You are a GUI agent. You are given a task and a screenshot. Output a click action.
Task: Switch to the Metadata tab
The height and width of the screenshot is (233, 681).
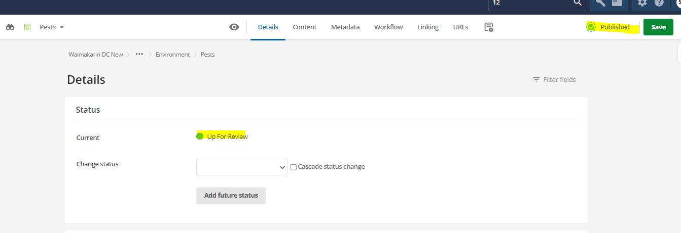coord(345,27)
